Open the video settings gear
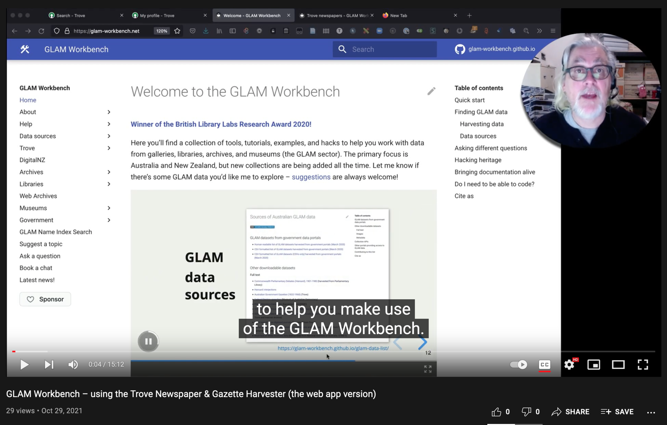Image resolution: width=667 pixels, height=425 pixels. tap(569, 365)
